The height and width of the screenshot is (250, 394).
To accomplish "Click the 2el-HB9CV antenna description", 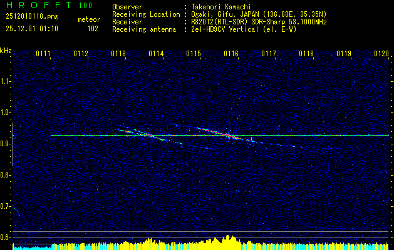I will coord(244,29).
